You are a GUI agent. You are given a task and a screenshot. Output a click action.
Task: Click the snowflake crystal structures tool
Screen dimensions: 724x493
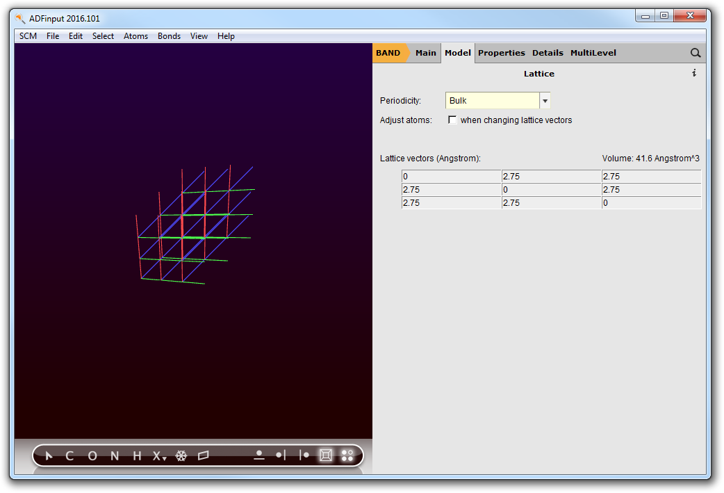pyautogui.click(x=181, y=456)
